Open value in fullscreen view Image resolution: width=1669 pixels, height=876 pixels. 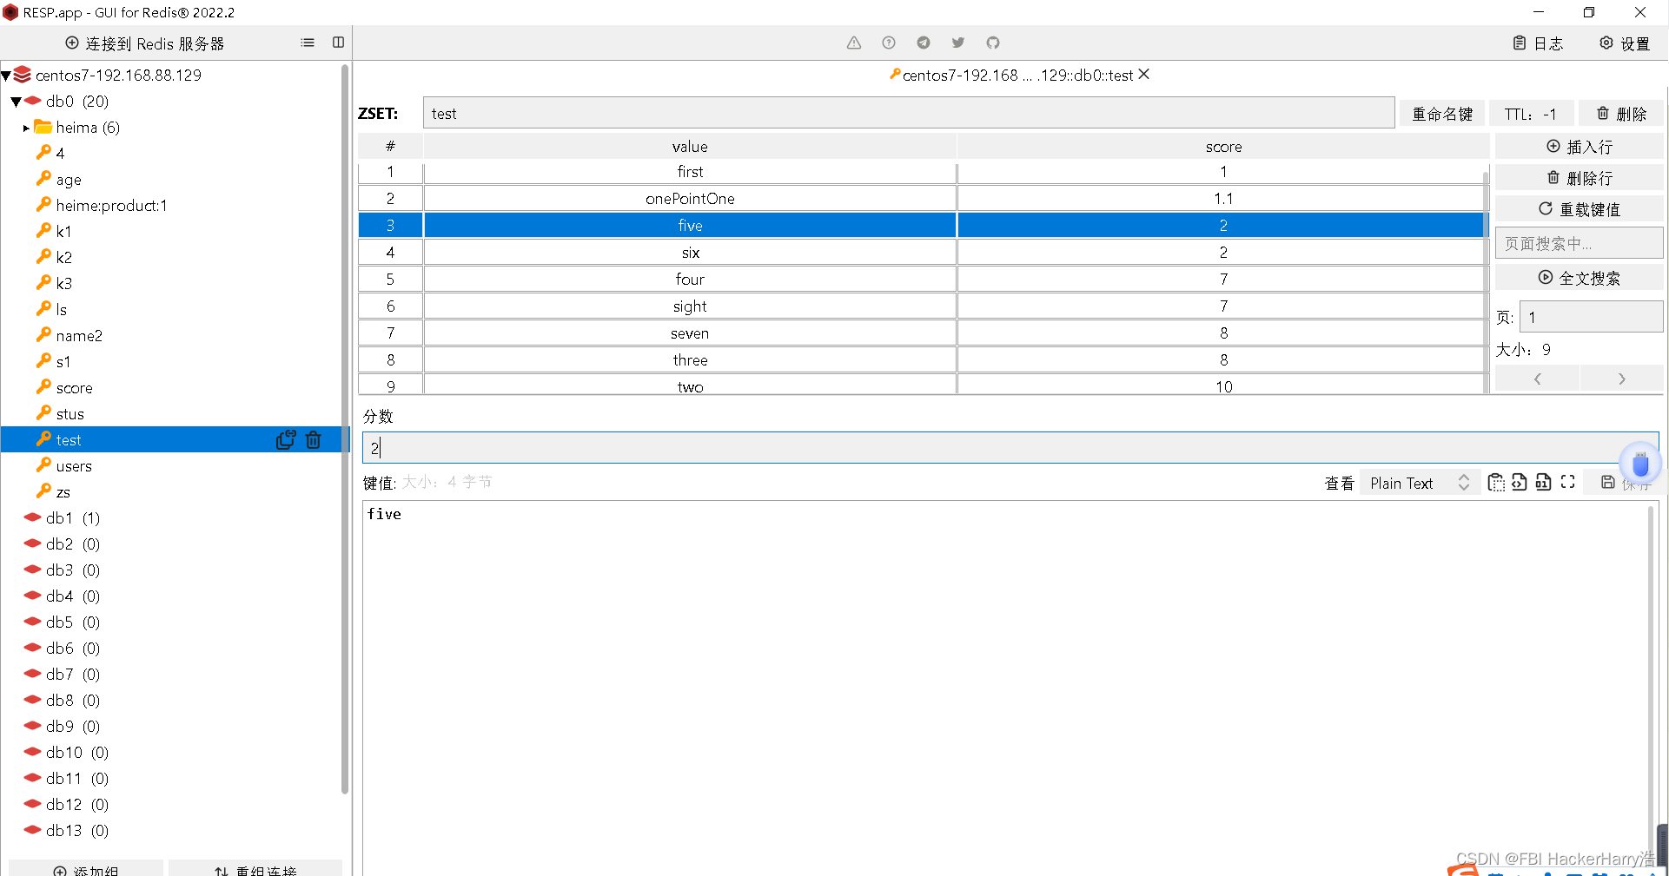[x=1567, y=483]
